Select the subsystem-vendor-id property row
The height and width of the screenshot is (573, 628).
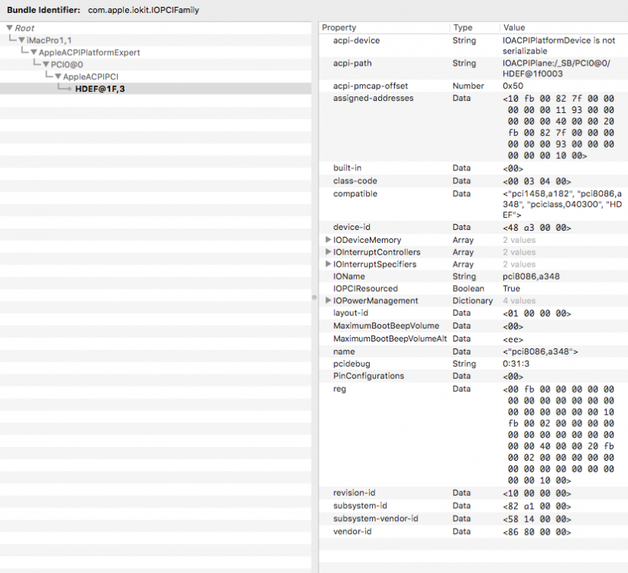474,519
